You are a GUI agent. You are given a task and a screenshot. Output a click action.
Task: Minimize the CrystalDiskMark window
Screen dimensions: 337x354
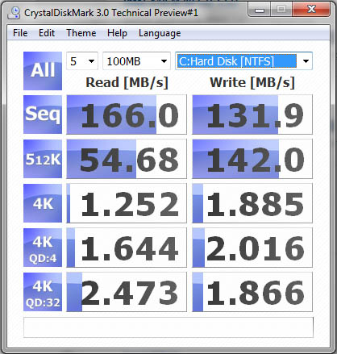tap(260, 10)
